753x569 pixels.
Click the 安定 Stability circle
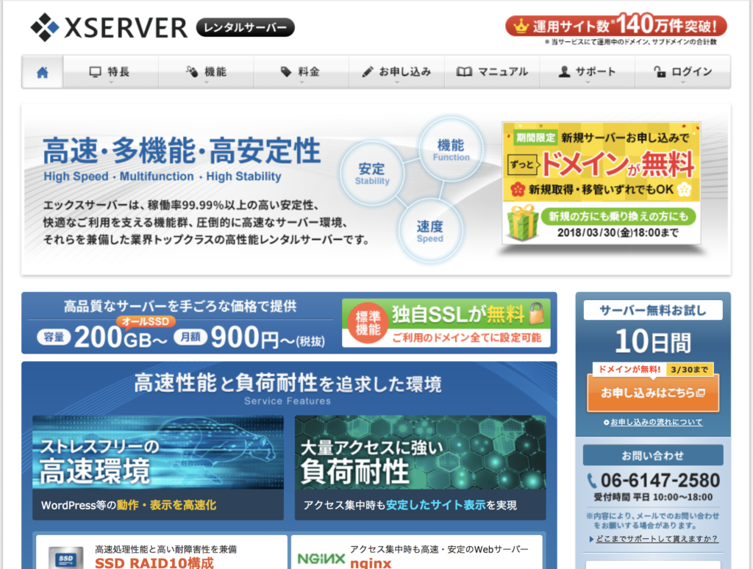[371, 173]
